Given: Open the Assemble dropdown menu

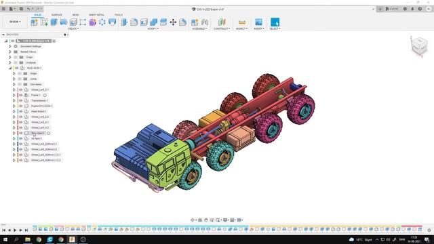Looking at the screenshot, I should (x=199, y=28).
